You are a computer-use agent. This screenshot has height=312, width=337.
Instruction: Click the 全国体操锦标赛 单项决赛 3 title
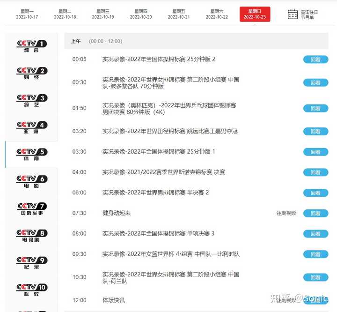coord(158,233)
